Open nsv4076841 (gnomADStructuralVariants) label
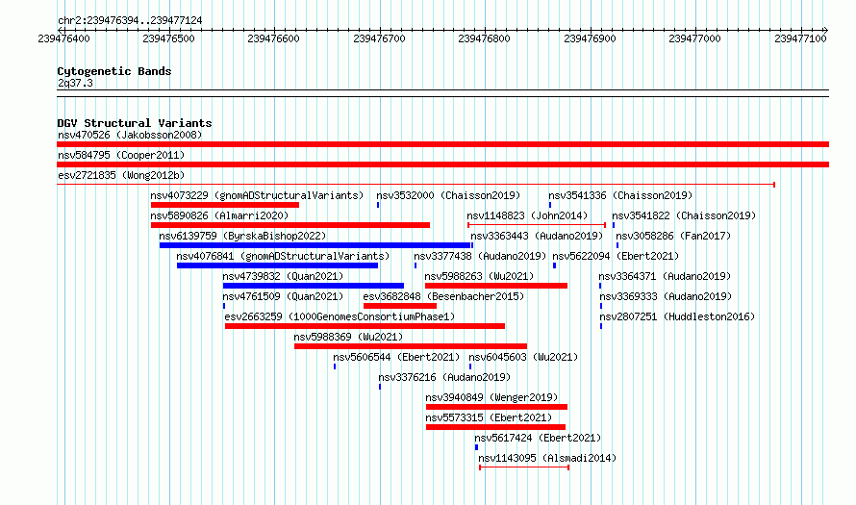This screenshot has width=856, height=505. click(283, 256)
